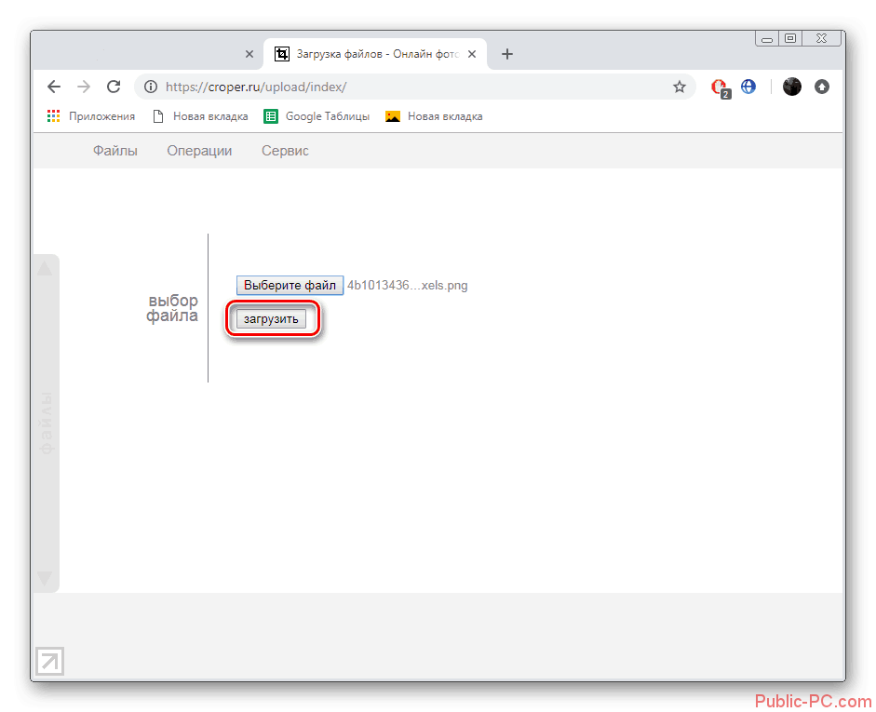Click the загрузить upload button
The width and height of the screenshot is (876, 712).
coord(271,319)
